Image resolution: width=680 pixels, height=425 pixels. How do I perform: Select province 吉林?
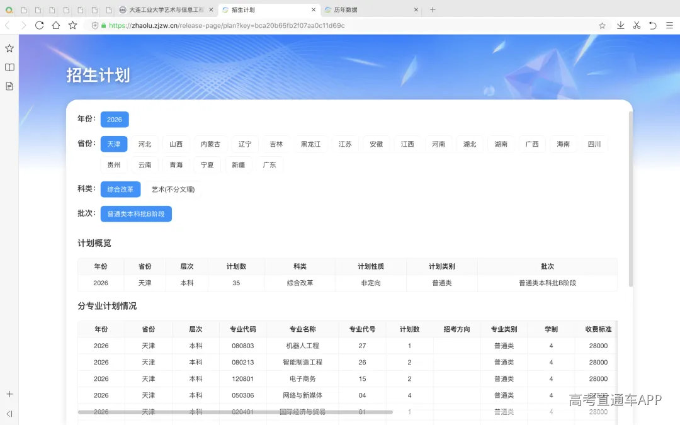[276, 144]
